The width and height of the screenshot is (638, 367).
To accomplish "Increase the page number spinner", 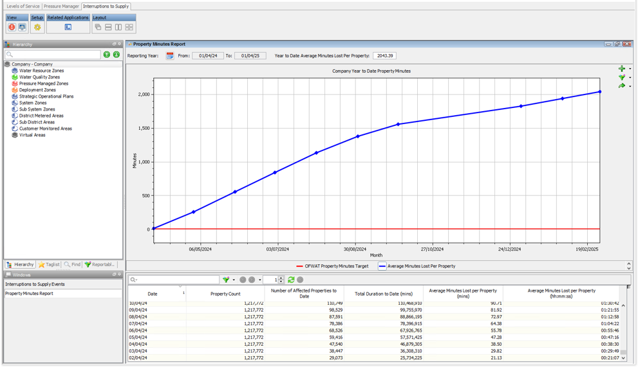I will (281, 278).
